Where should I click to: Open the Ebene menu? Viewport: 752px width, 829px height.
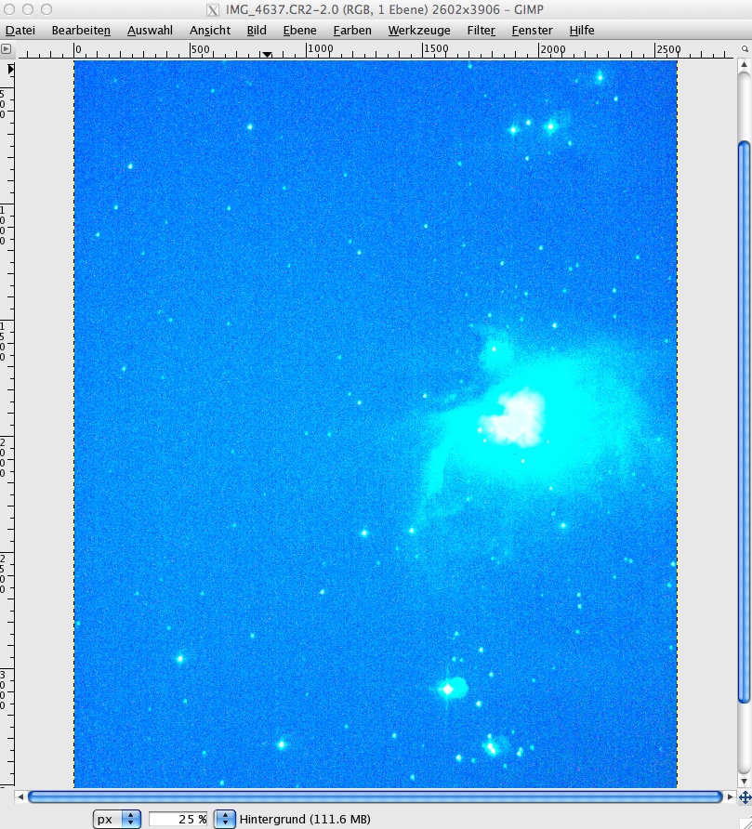click(x=299, y=30)
